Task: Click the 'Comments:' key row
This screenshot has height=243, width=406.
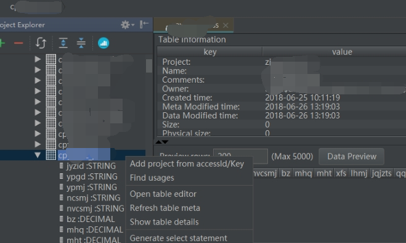Action: coord(183,80)
